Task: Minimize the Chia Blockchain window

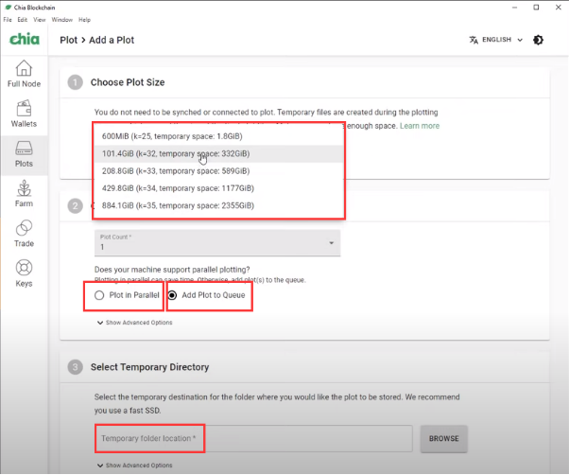Action: (x=514, y=8)
